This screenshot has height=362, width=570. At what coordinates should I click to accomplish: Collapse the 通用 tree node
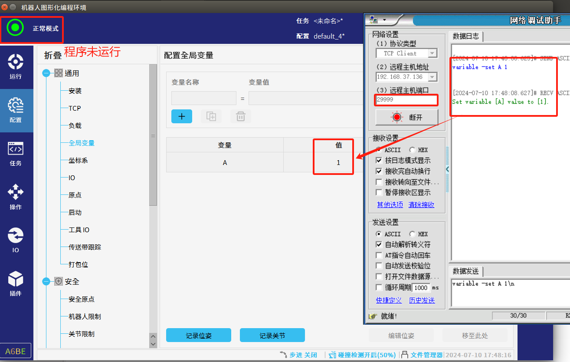point(46,73)
